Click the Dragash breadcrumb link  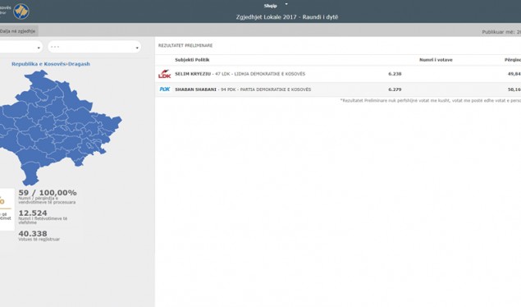click(79, 64)
